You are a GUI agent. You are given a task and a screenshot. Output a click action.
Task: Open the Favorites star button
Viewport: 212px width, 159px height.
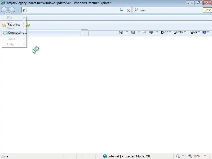[11, 25]
